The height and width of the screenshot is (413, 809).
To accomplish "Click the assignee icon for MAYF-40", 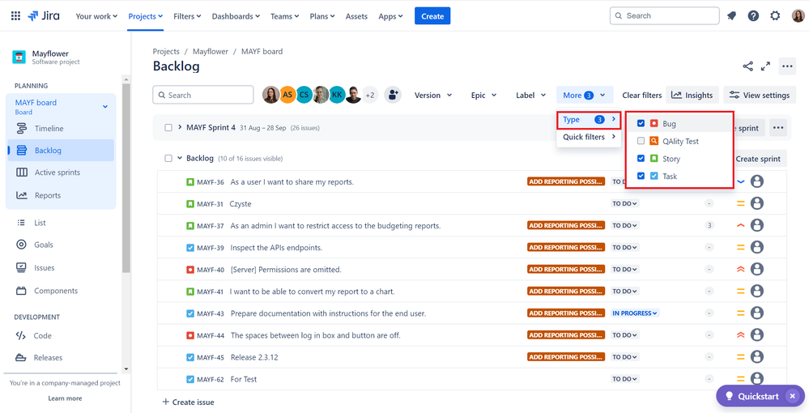I will tap(757, 269).
